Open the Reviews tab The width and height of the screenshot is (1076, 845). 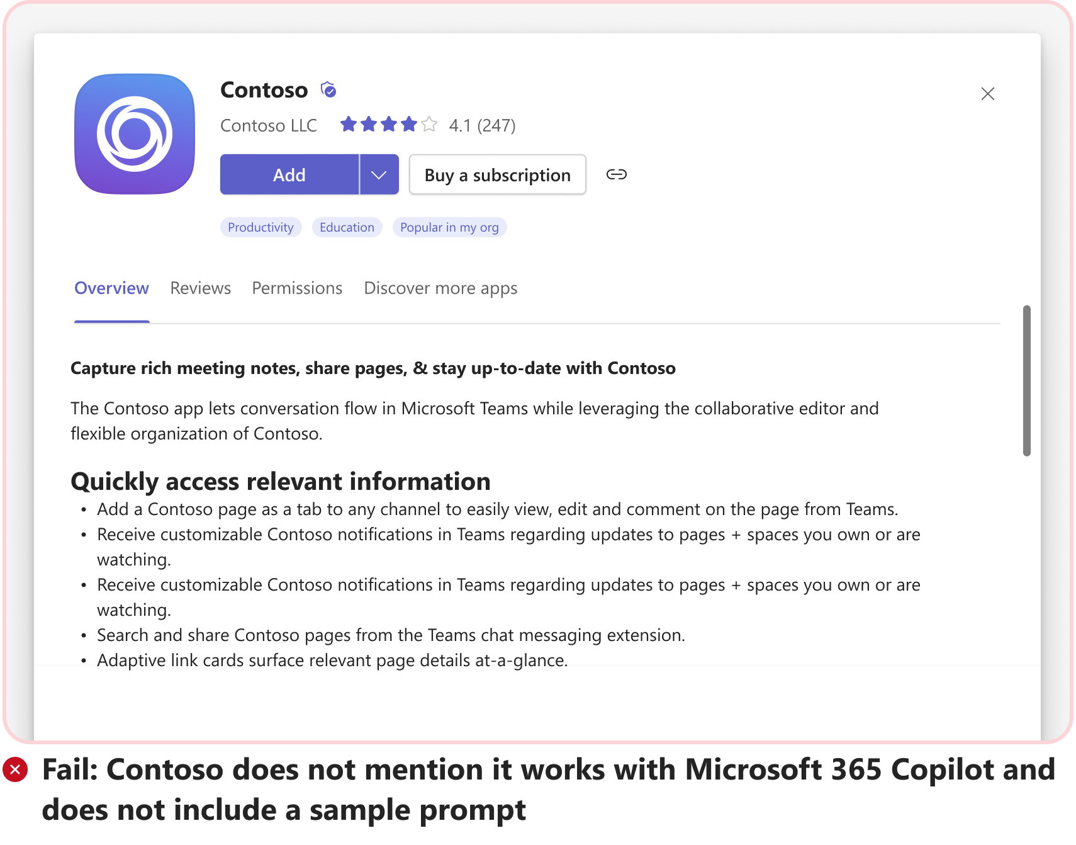[201, 288]
